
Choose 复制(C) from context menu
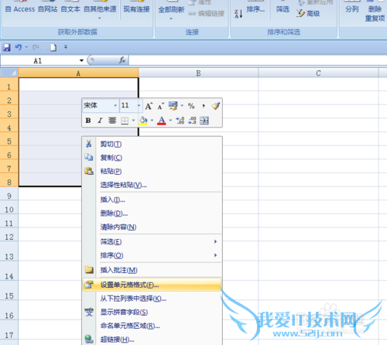pyautogui.click(x=152, y=158)
